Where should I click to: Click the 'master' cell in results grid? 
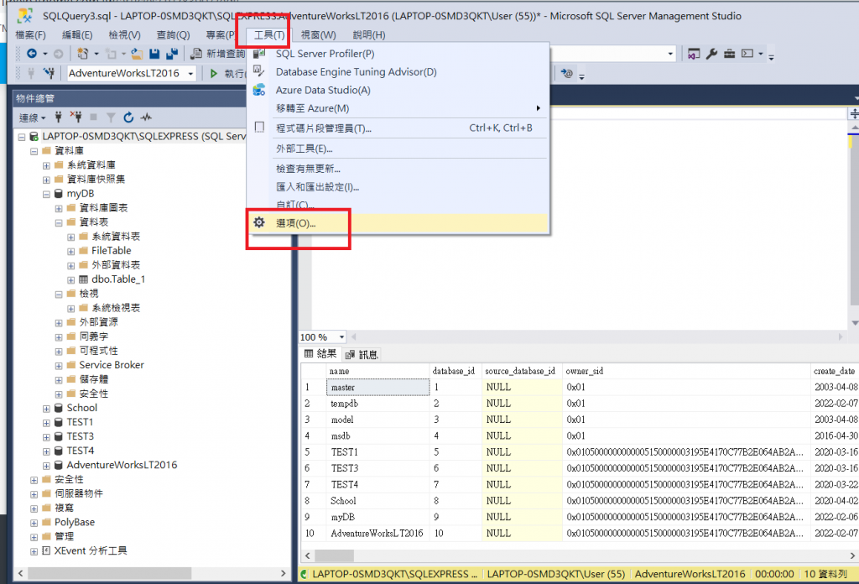tap(377, 388)
